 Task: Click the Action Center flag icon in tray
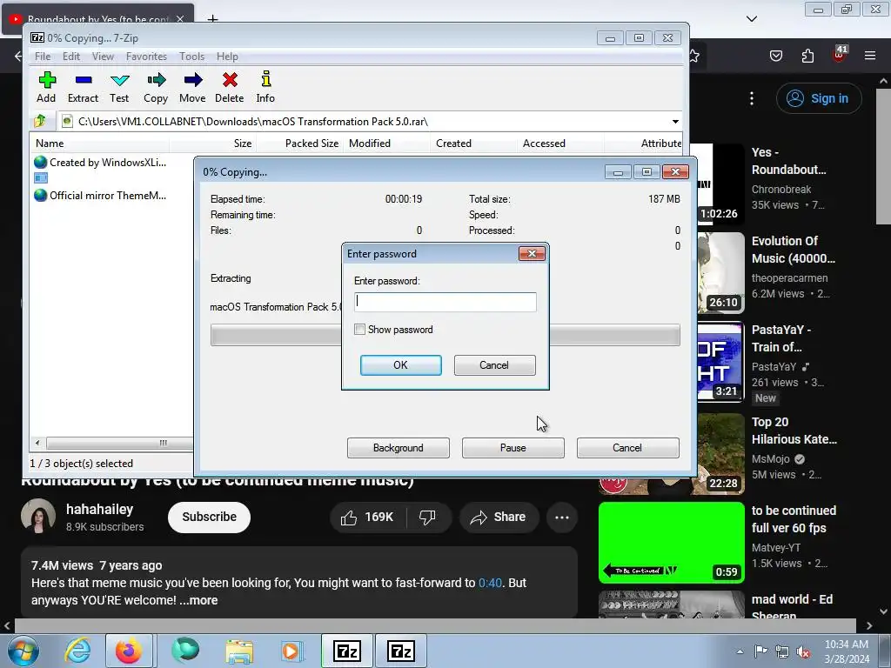tap(760, 651)
